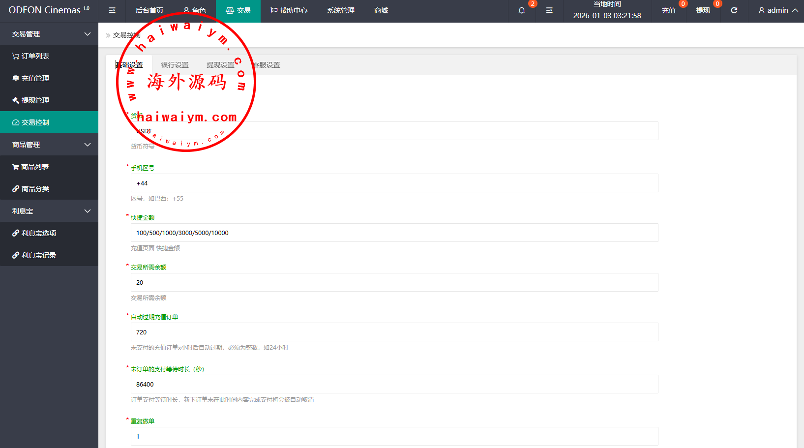Screen dimensions: 804x448
Task: Collapse the 利息宝 sidebar group
Action: coord(49,211)
